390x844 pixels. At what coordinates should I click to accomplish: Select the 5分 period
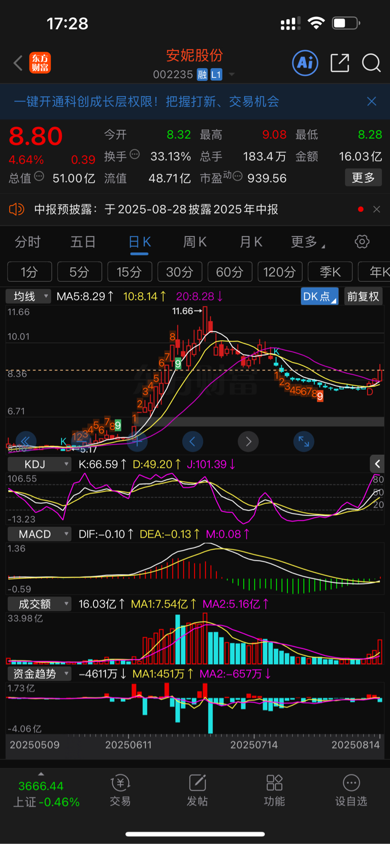[79, 272]
